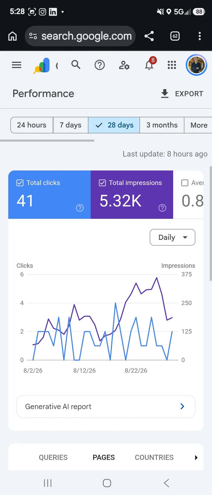Tap the search.google.com address bar
The width and height of the screenshot is (212, 495).
(x=80, y=36)
